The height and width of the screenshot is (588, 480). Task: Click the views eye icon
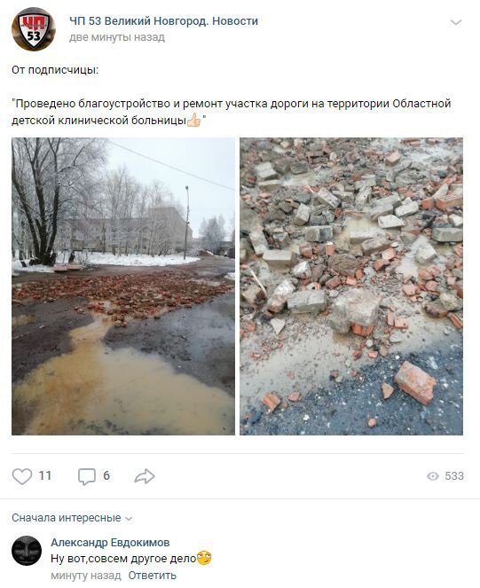(433, 476)
